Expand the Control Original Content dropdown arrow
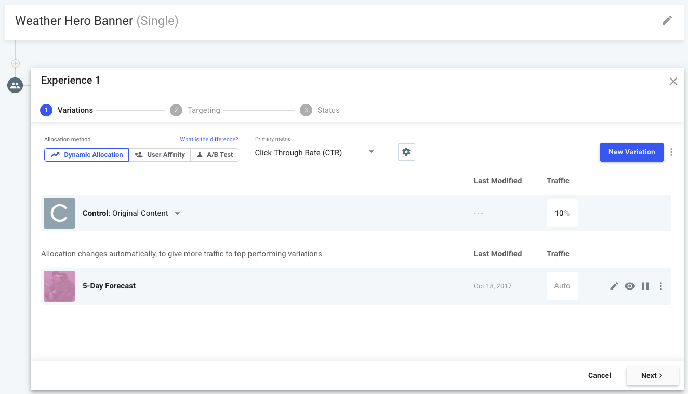688x394 pixels. tap(177, 213)
